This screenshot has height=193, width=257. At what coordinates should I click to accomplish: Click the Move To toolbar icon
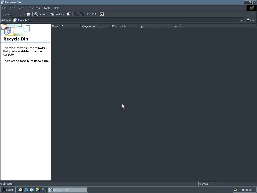76,14
